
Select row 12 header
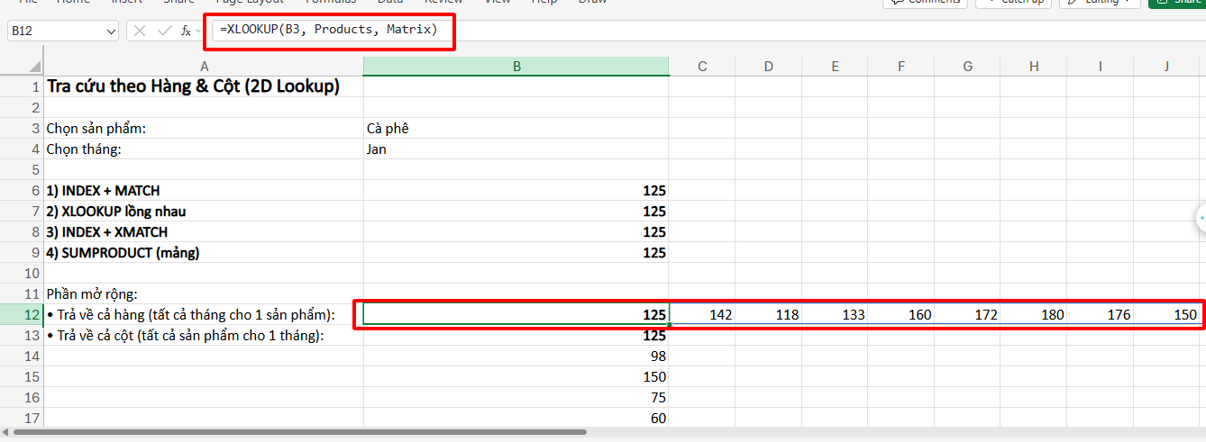(22, 315)
